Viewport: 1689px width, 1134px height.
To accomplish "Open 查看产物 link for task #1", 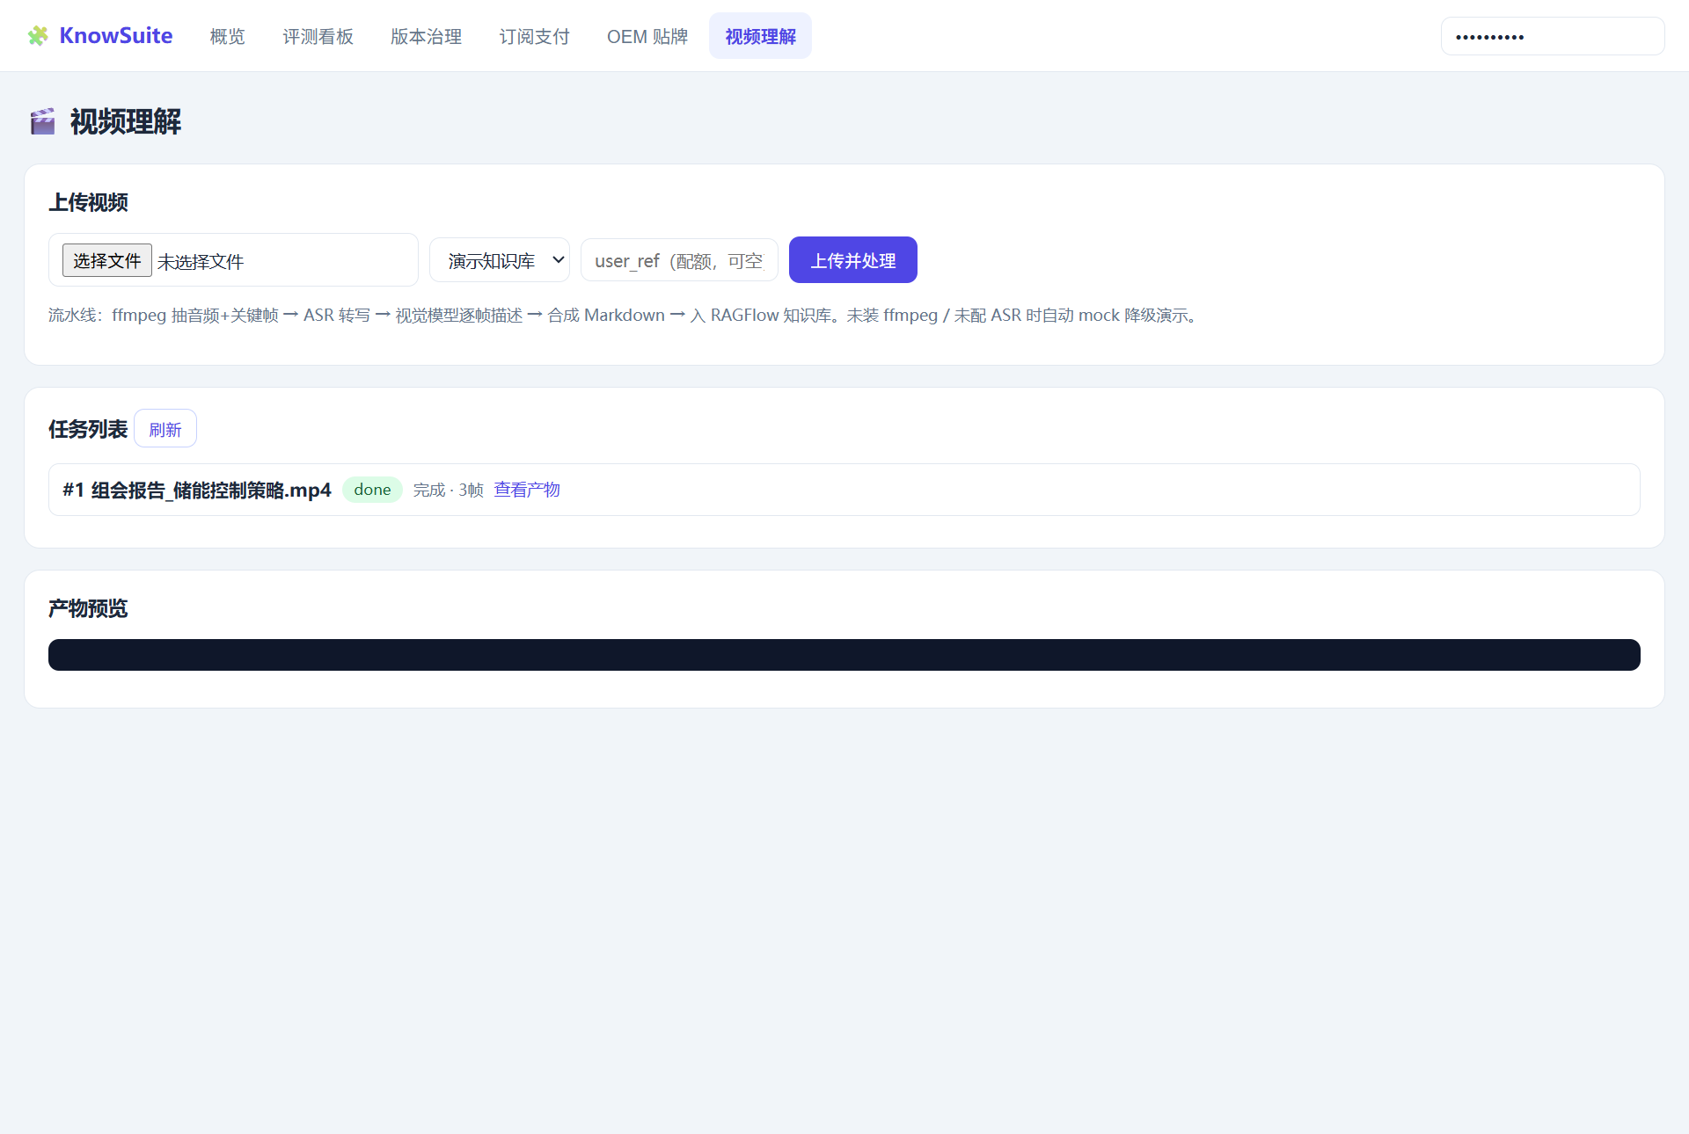I will [x=527, y=490].
